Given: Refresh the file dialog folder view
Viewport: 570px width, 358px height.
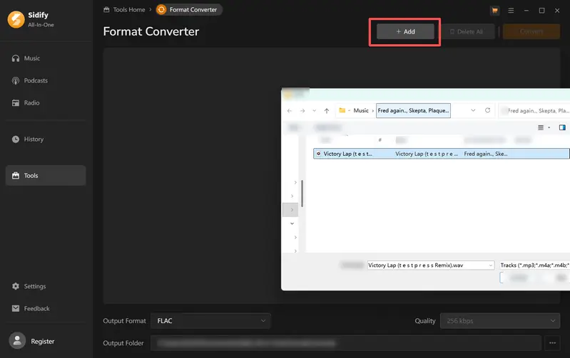Looking at the screenshot, I should (487, 110).
